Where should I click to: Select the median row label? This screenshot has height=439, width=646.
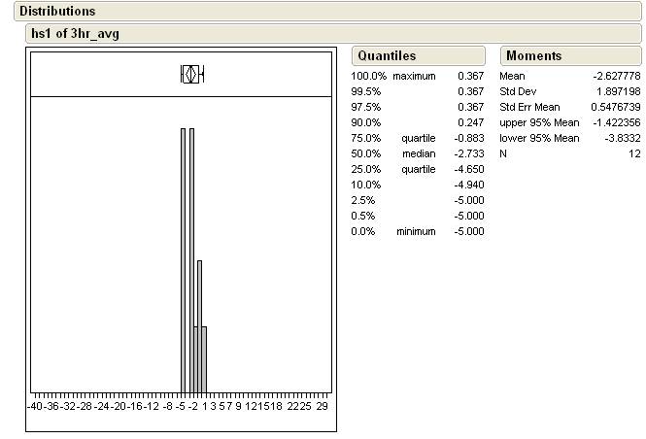coord(419,153)
